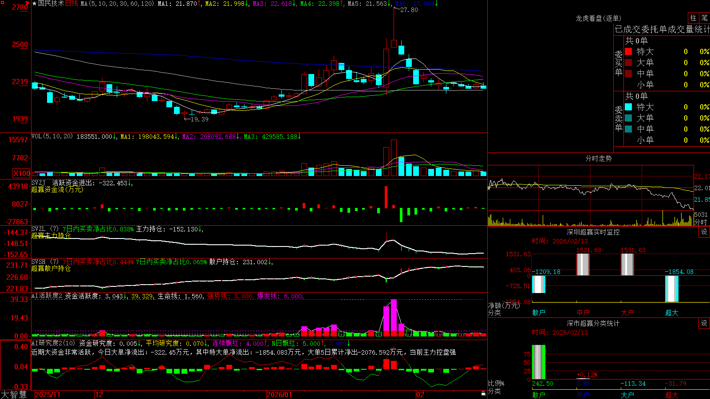
Task: Click the 大户 label under 深圳超赢实时监控
Action: click(x=627, y=313)
